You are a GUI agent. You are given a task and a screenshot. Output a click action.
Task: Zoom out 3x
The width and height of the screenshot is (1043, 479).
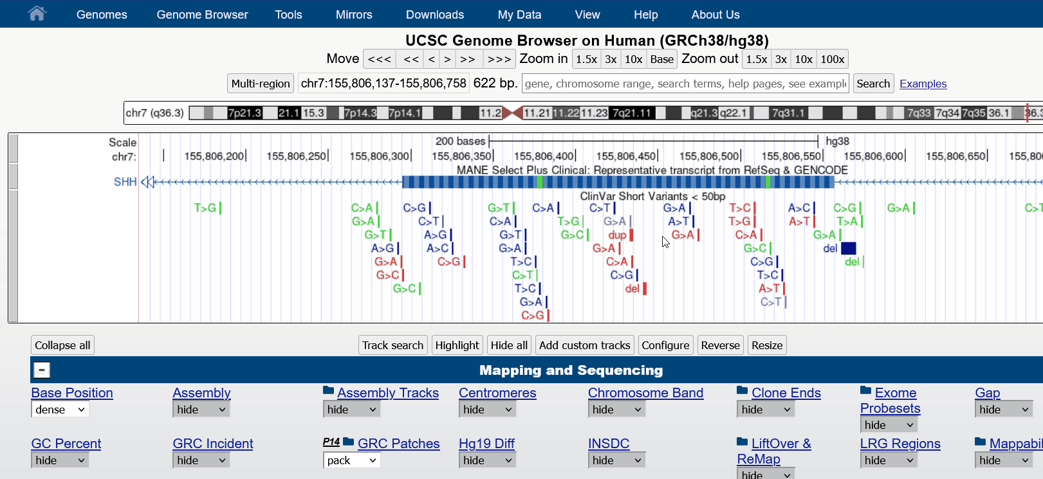781,59
